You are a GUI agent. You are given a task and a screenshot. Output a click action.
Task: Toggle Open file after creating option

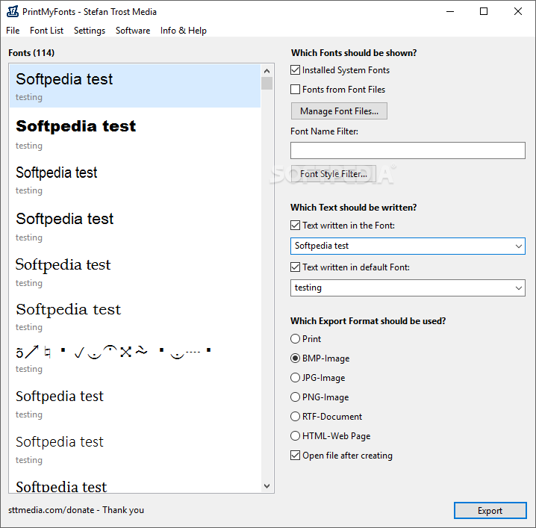(296, 456)
